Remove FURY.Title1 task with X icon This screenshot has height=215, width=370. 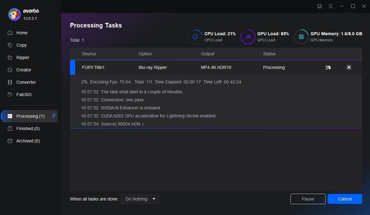pyautogui.click(x=349, y=67)
